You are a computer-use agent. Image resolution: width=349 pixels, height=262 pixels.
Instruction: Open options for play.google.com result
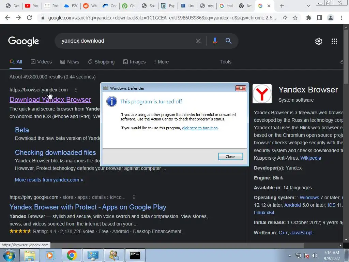coord(134,197)
